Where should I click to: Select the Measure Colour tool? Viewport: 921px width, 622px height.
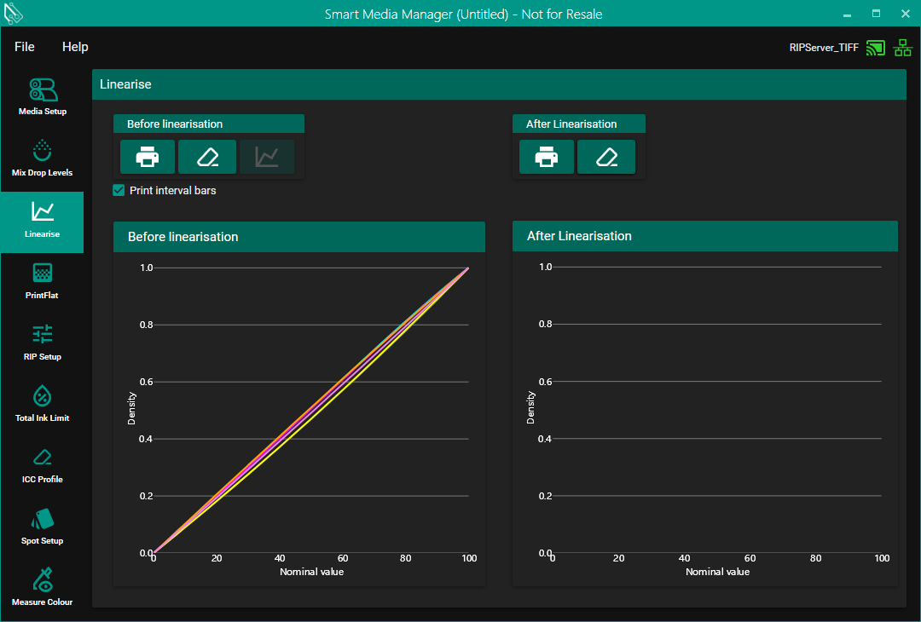[42, 587]
